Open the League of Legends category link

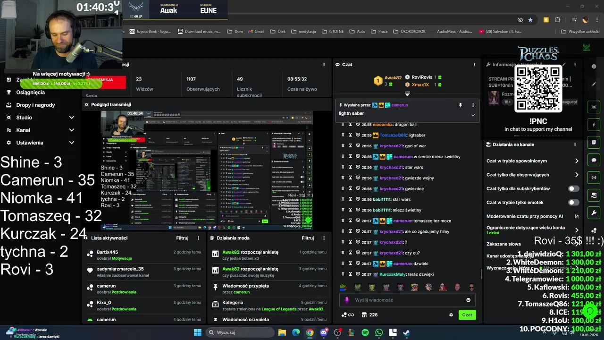coord(279,309)
